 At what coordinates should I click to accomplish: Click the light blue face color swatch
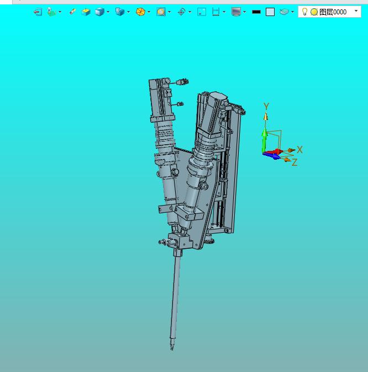[x=270, y=12]
